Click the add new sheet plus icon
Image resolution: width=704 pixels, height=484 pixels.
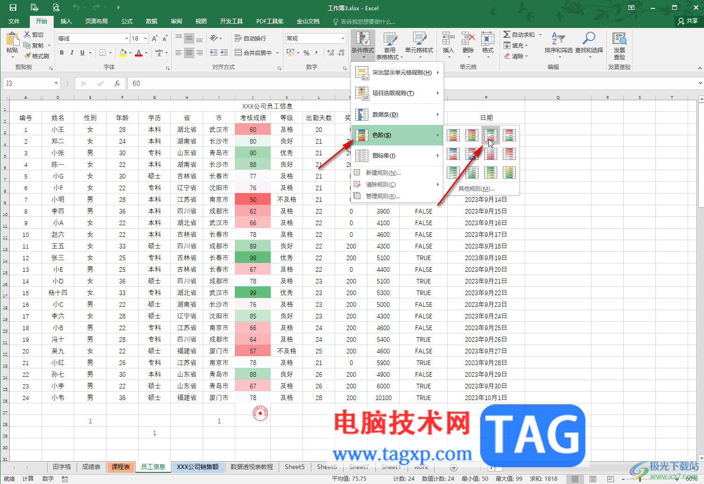click(x=453, y=467)
